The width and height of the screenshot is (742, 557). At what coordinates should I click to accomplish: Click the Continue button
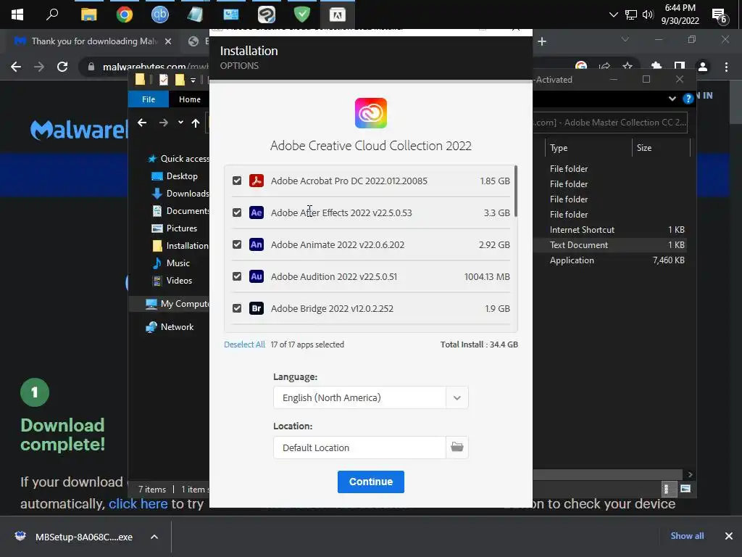(371, 482)
